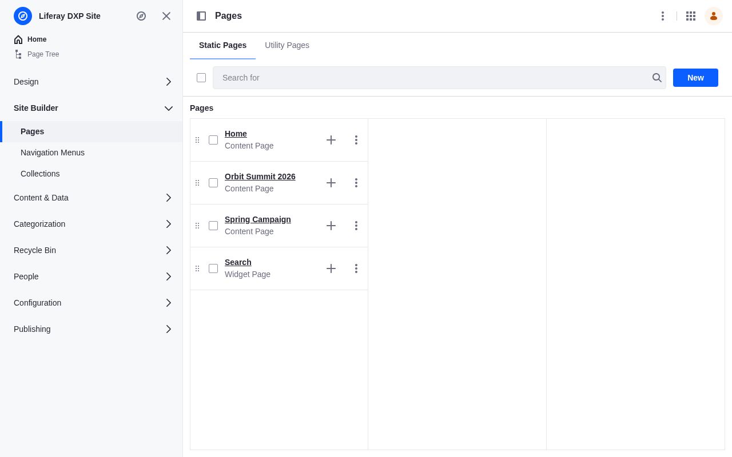Collapse the Site Builder section
The width and height of the screenshot is (732, 457).
click(91, 108)
